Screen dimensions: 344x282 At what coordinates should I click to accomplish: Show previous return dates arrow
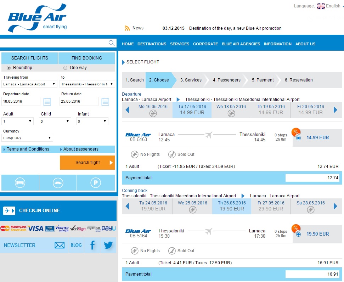[127, 206]
